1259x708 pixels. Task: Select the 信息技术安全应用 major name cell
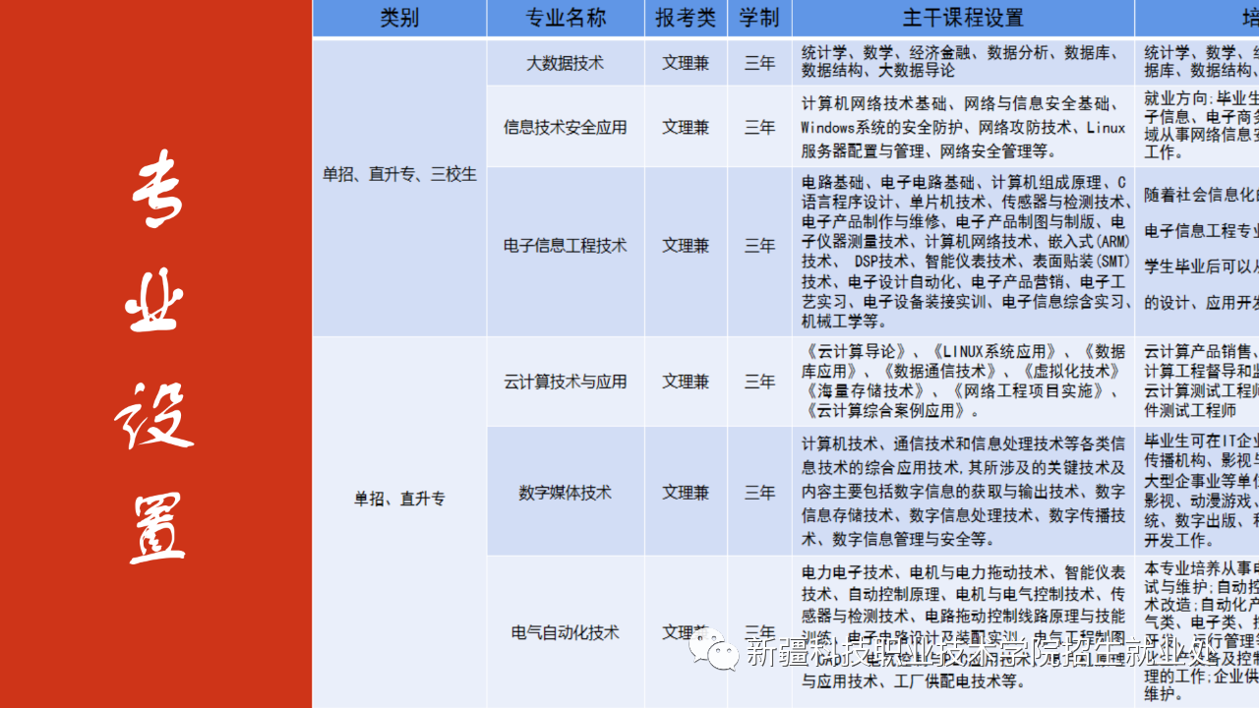[x=566, y=127]
